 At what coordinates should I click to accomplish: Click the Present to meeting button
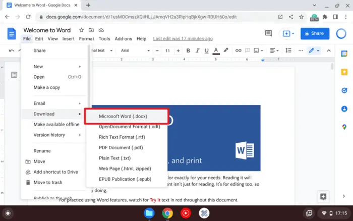(x=286, y=34)
